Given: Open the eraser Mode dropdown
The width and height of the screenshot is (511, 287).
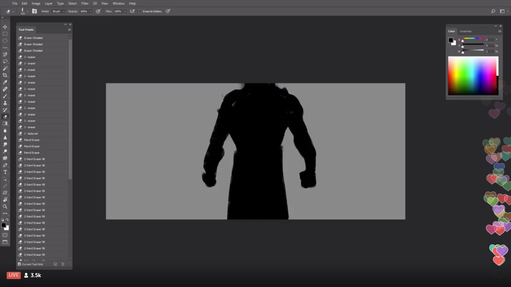Looking at the screenshot, I should coord(59,11).
